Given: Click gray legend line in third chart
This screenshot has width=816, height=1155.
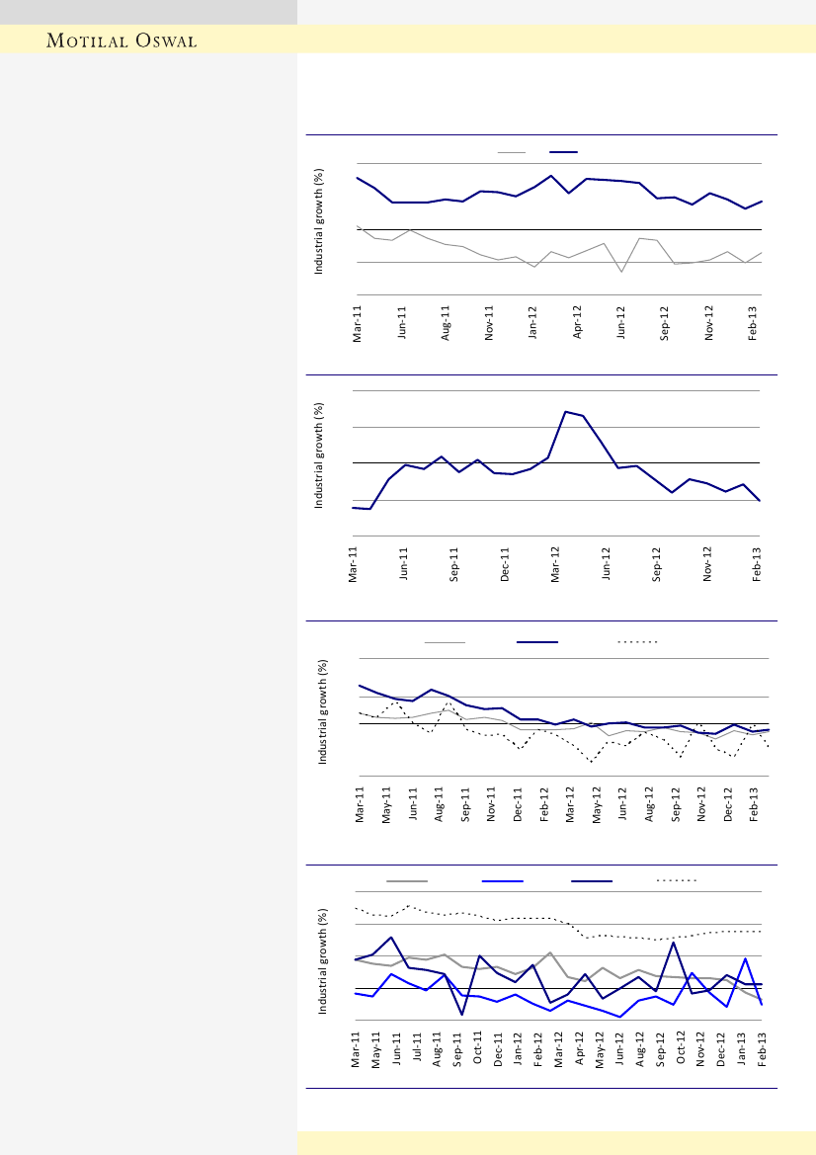Looking at the screenshot, I should [445, 642].
